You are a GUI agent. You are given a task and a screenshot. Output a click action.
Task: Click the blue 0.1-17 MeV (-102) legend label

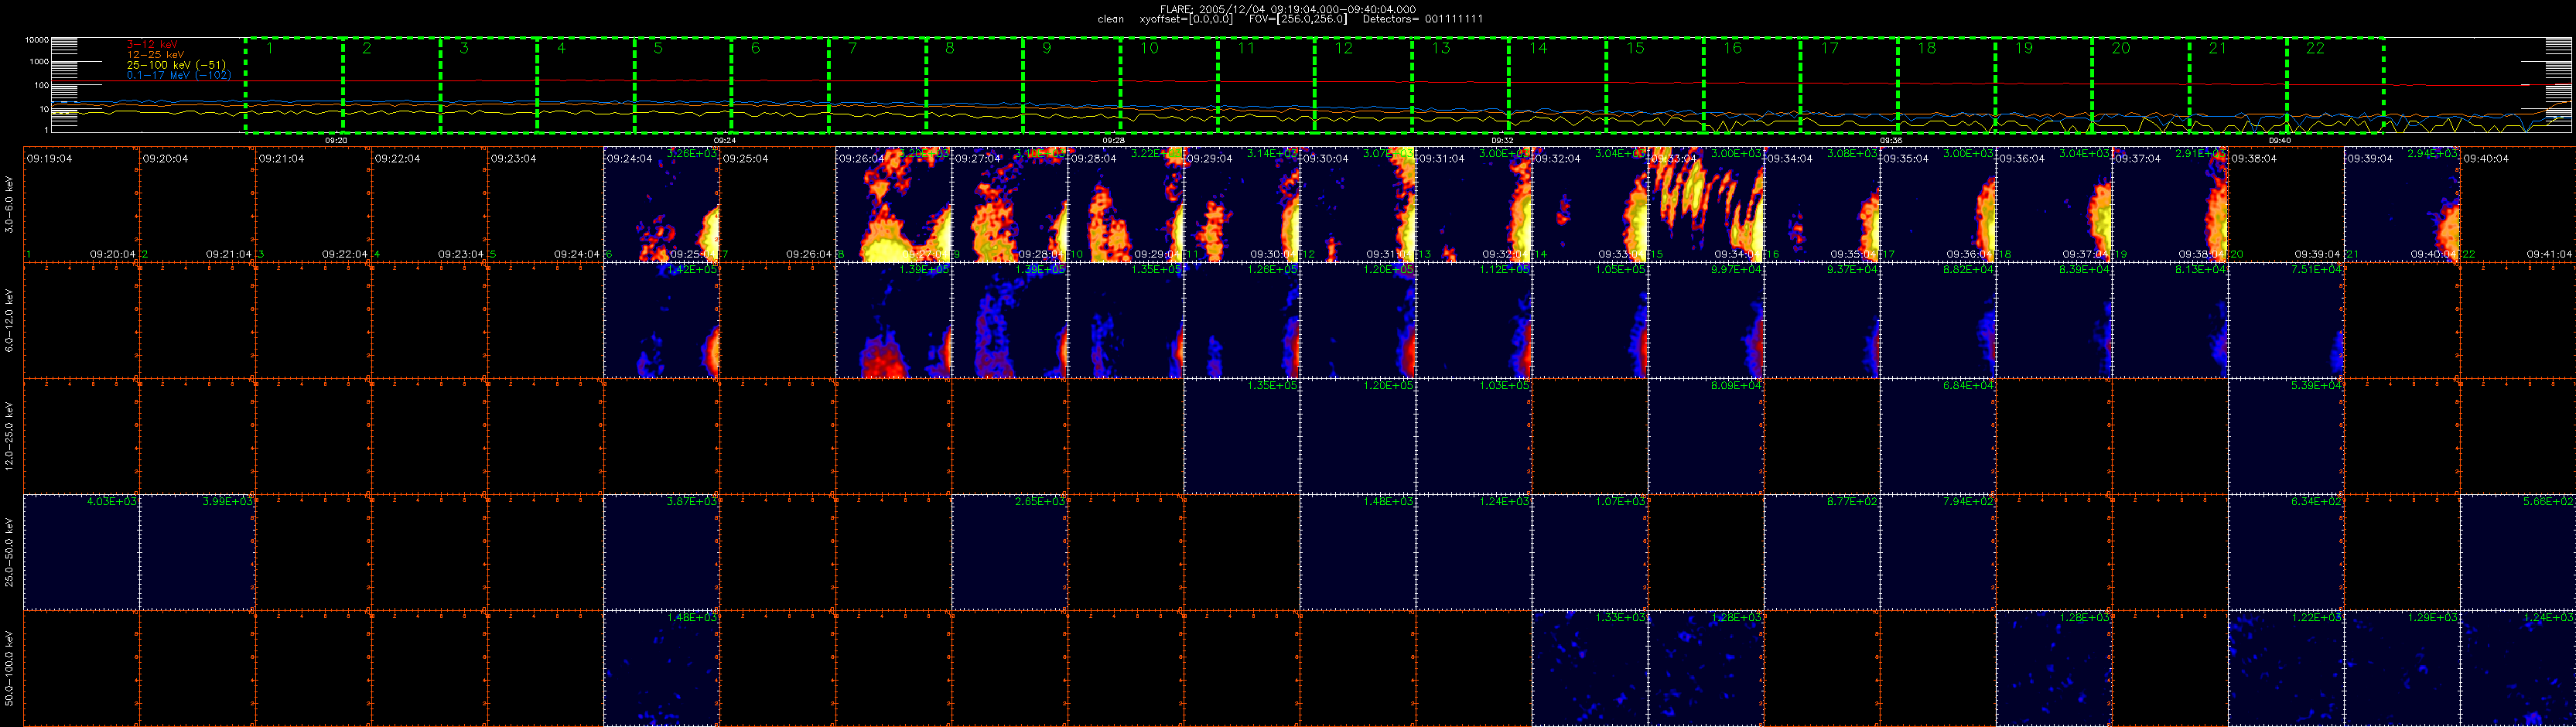point(179,75)
